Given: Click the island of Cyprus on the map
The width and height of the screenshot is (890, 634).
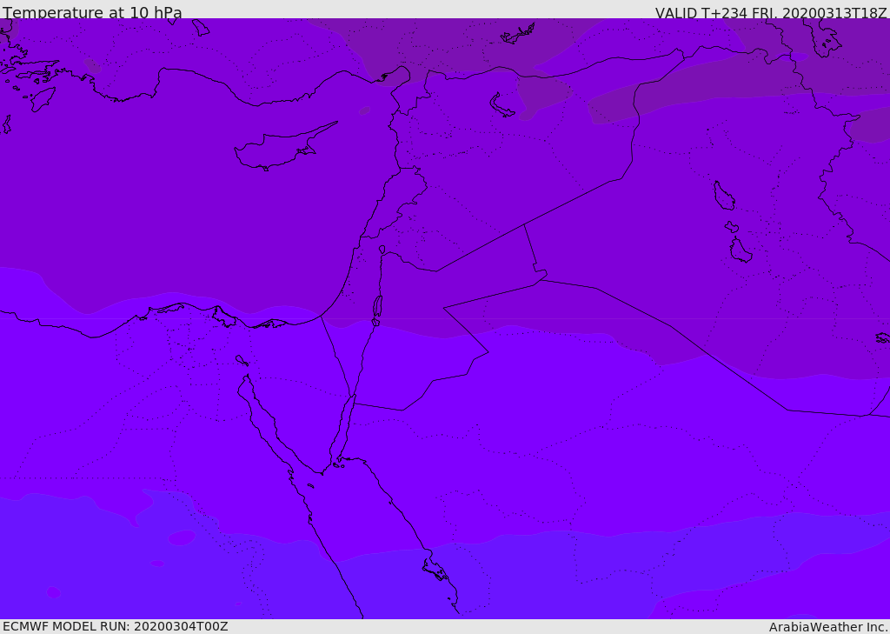Looking at the screenshot, I should pos(274,150).
